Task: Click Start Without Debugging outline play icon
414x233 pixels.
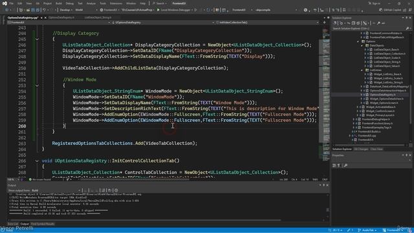Action: (x=195, y=10)
